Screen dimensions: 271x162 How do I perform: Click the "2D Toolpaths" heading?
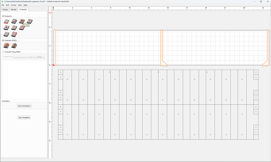pos(7,16)
